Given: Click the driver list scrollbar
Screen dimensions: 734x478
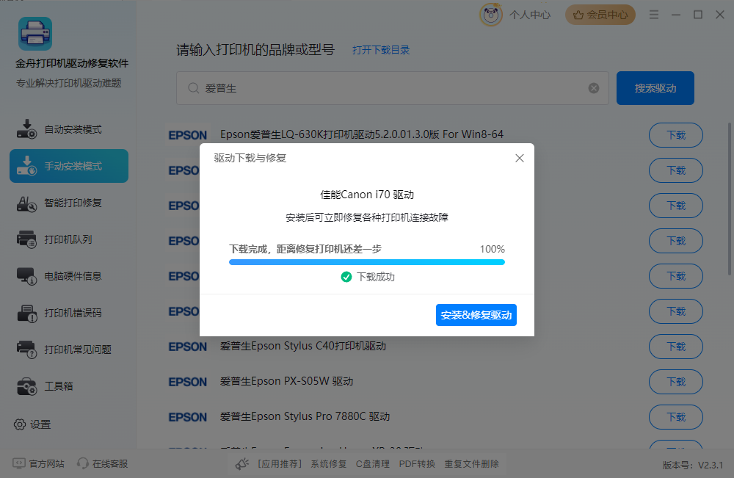Looking at the screenshot, I should pyautogui.click(x=730, y=199).
